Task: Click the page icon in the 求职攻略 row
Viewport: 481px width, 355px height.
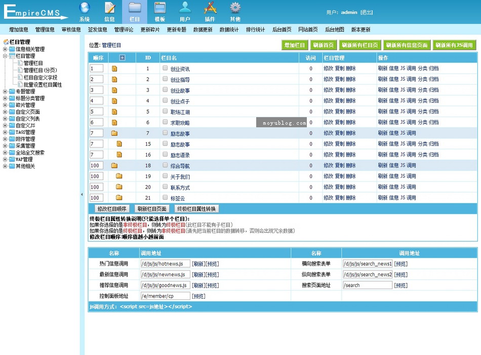Action: pyautogui.click(x=114, y=122)
